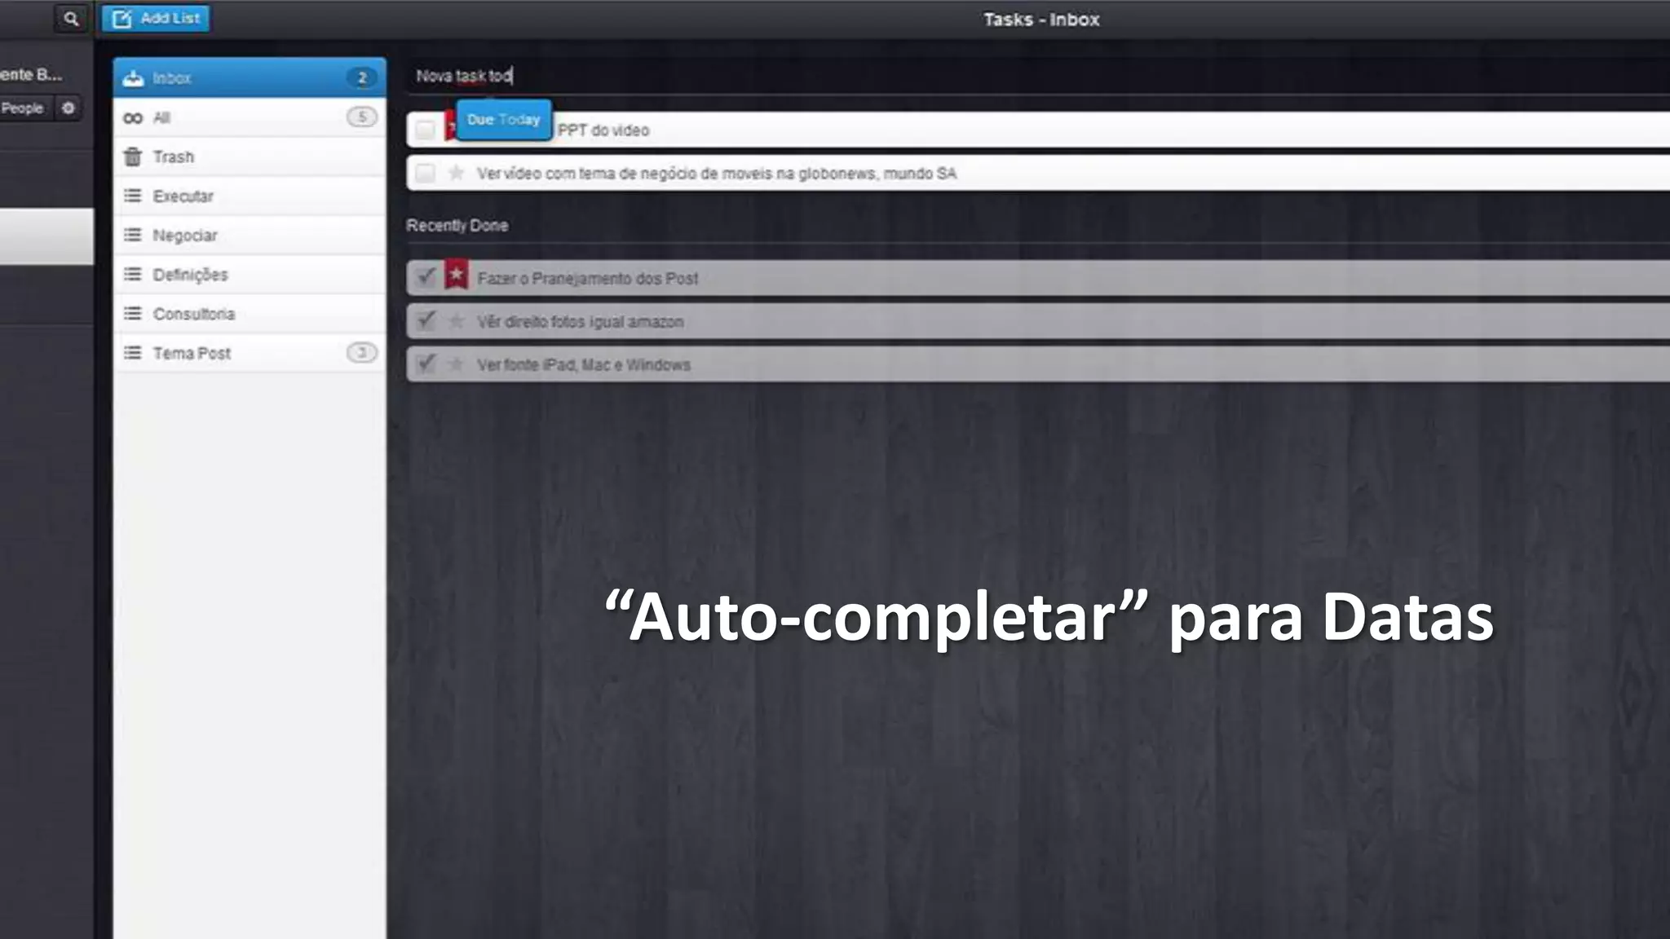Click Vêr direito fotos igual amazon text

[x=581, y=322]
